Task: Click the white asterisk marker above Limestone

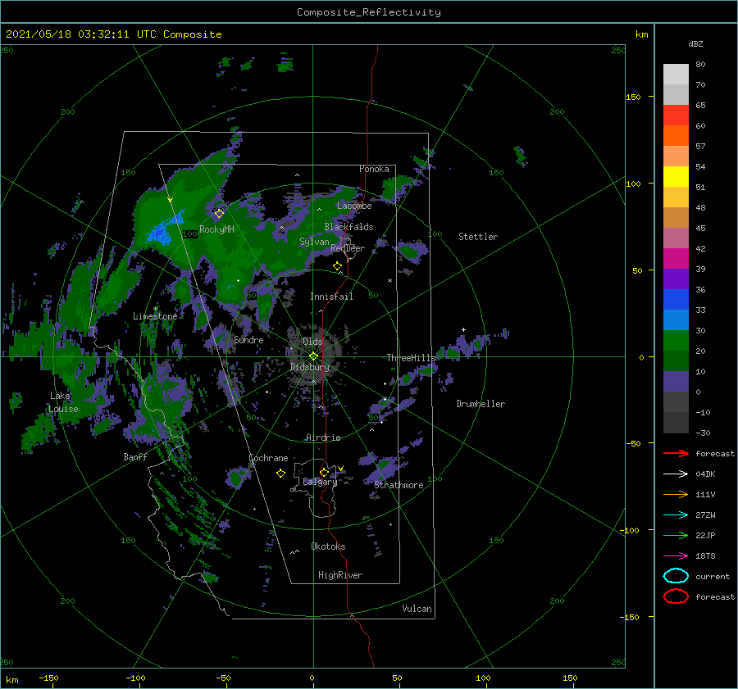Action: tap(155, 309)
